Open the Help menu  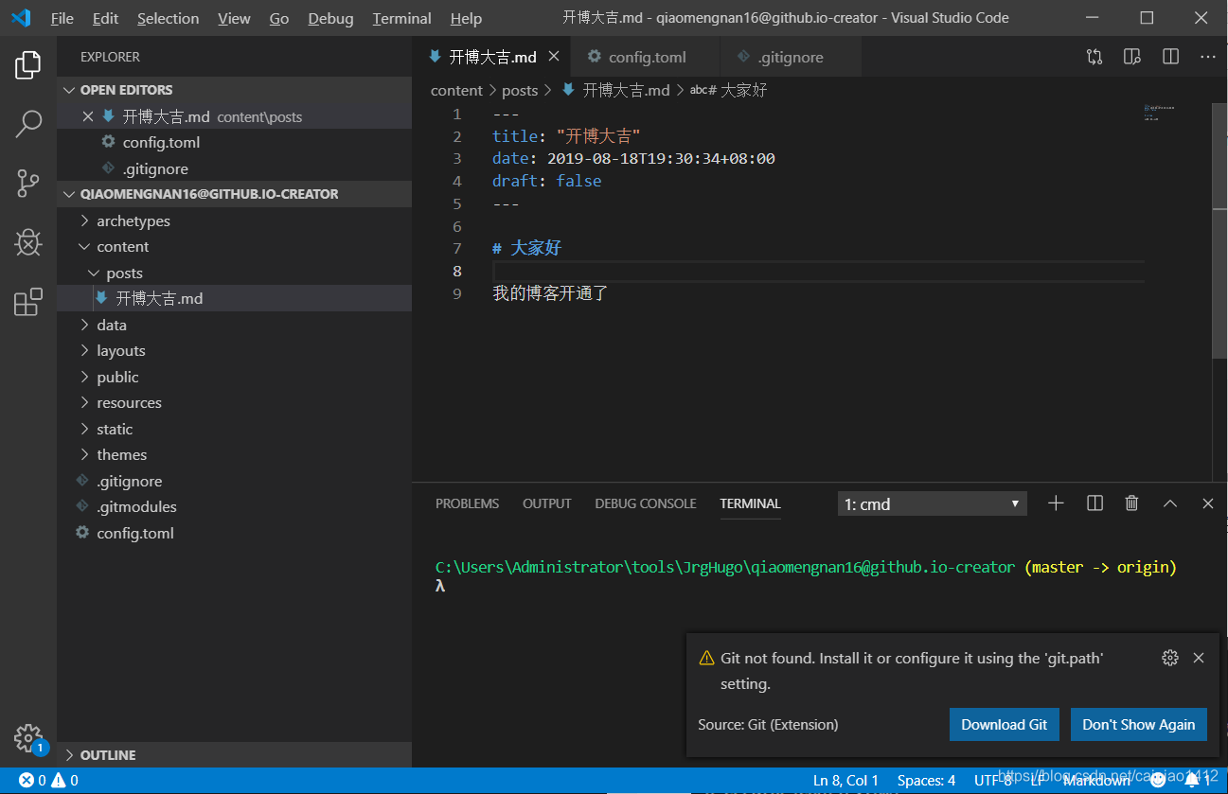point(466,18)
